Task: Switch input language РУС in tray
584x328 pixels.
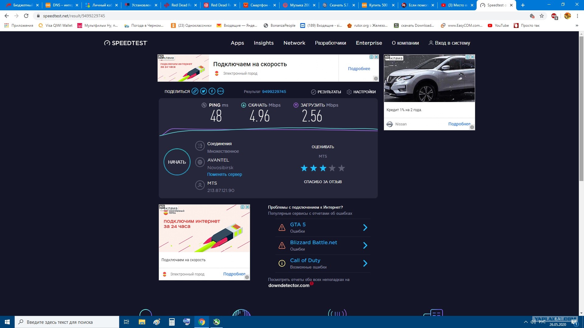Action: click(x=542, y=322)
